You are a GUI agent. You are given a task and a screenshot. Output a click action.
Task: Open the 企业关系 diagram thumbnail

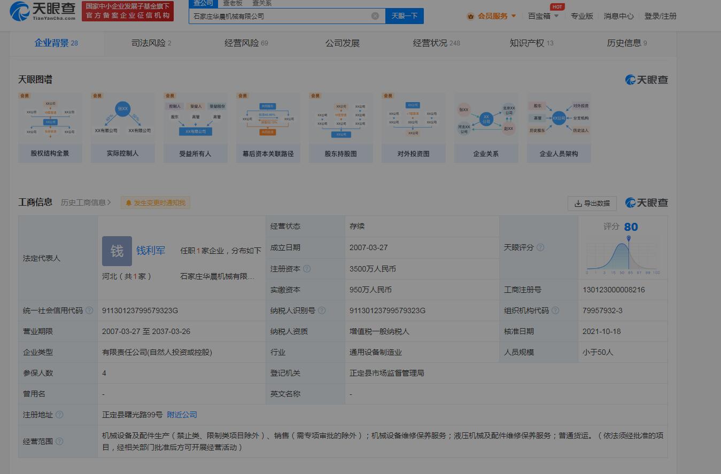486,127
